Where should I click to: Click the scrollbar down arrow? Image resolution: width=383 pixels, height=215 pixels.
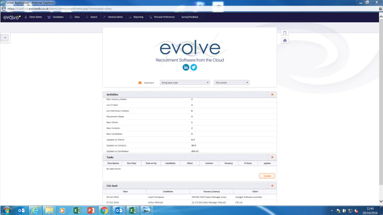coord(381,201)
